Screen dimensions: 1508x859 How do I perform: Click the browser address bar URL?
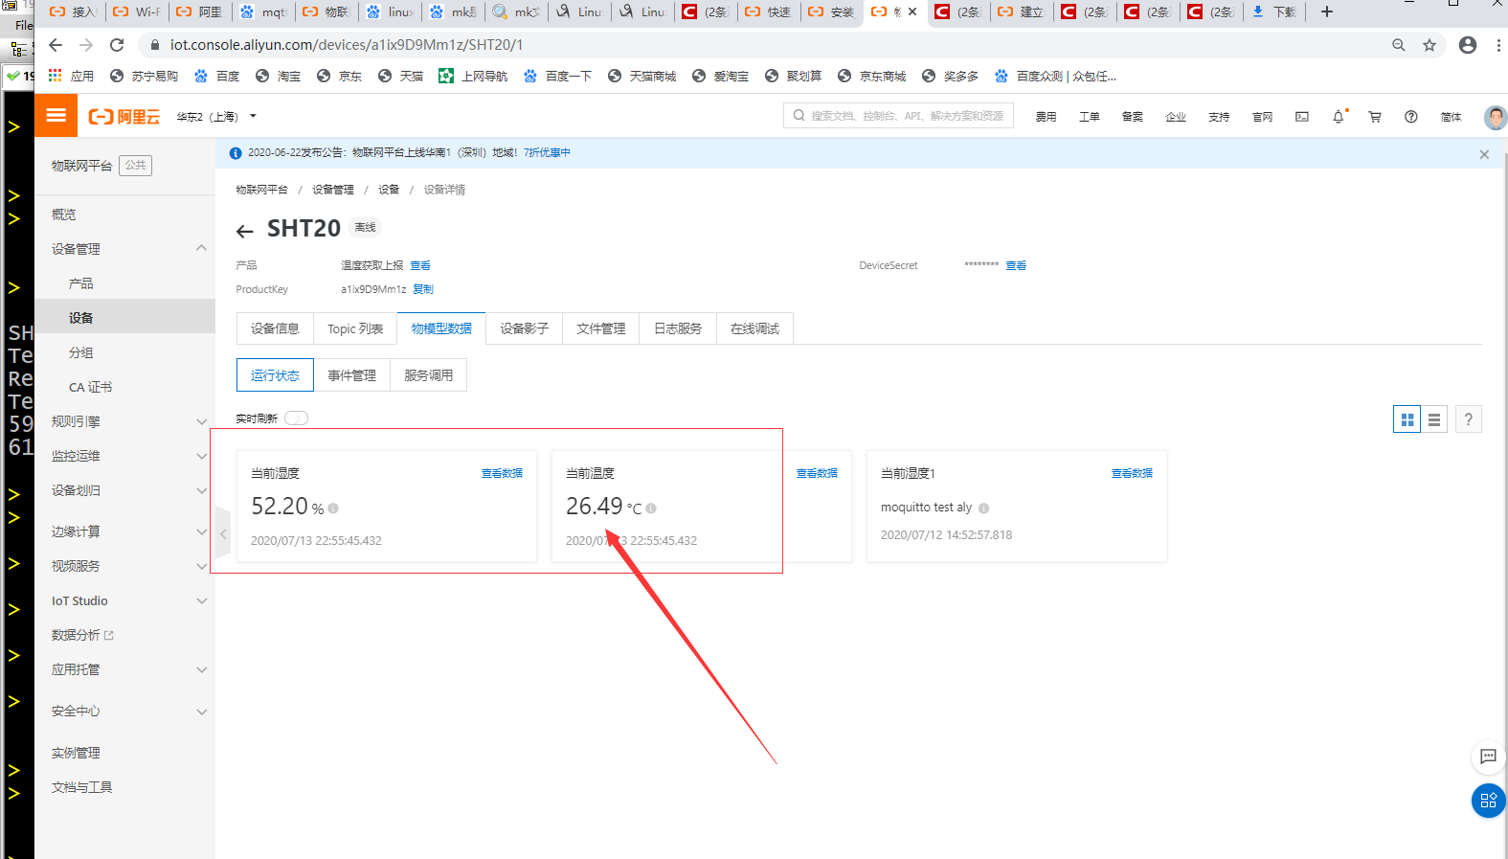click(347, 45)
